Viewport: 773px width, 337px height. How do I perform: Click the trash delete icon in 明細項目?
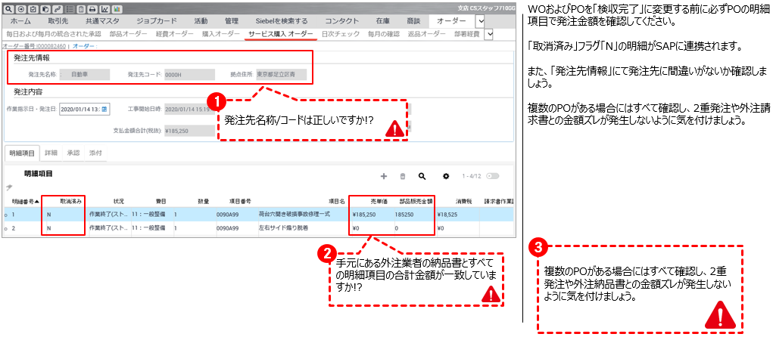[x=403, y=176]
